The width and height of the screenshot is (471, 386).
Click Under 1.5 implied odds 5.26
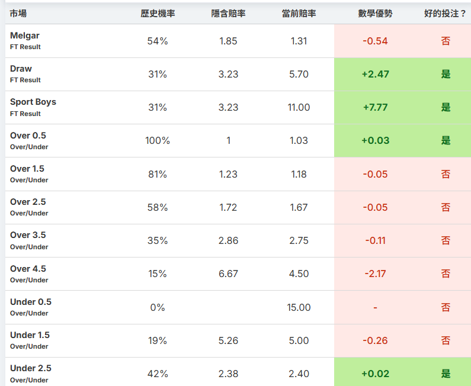tap(228, 340)
